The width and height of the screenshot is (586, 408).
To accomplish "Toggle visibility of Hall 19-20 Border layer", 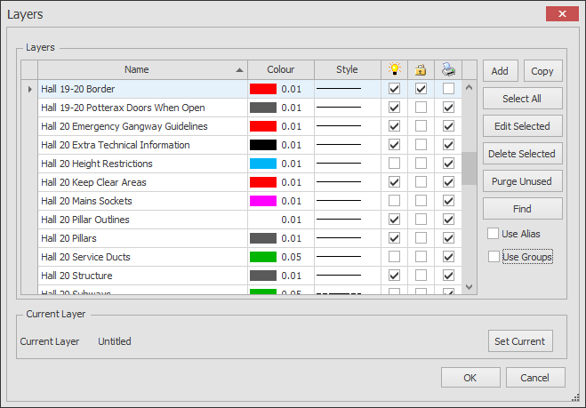I will (394, 89).
